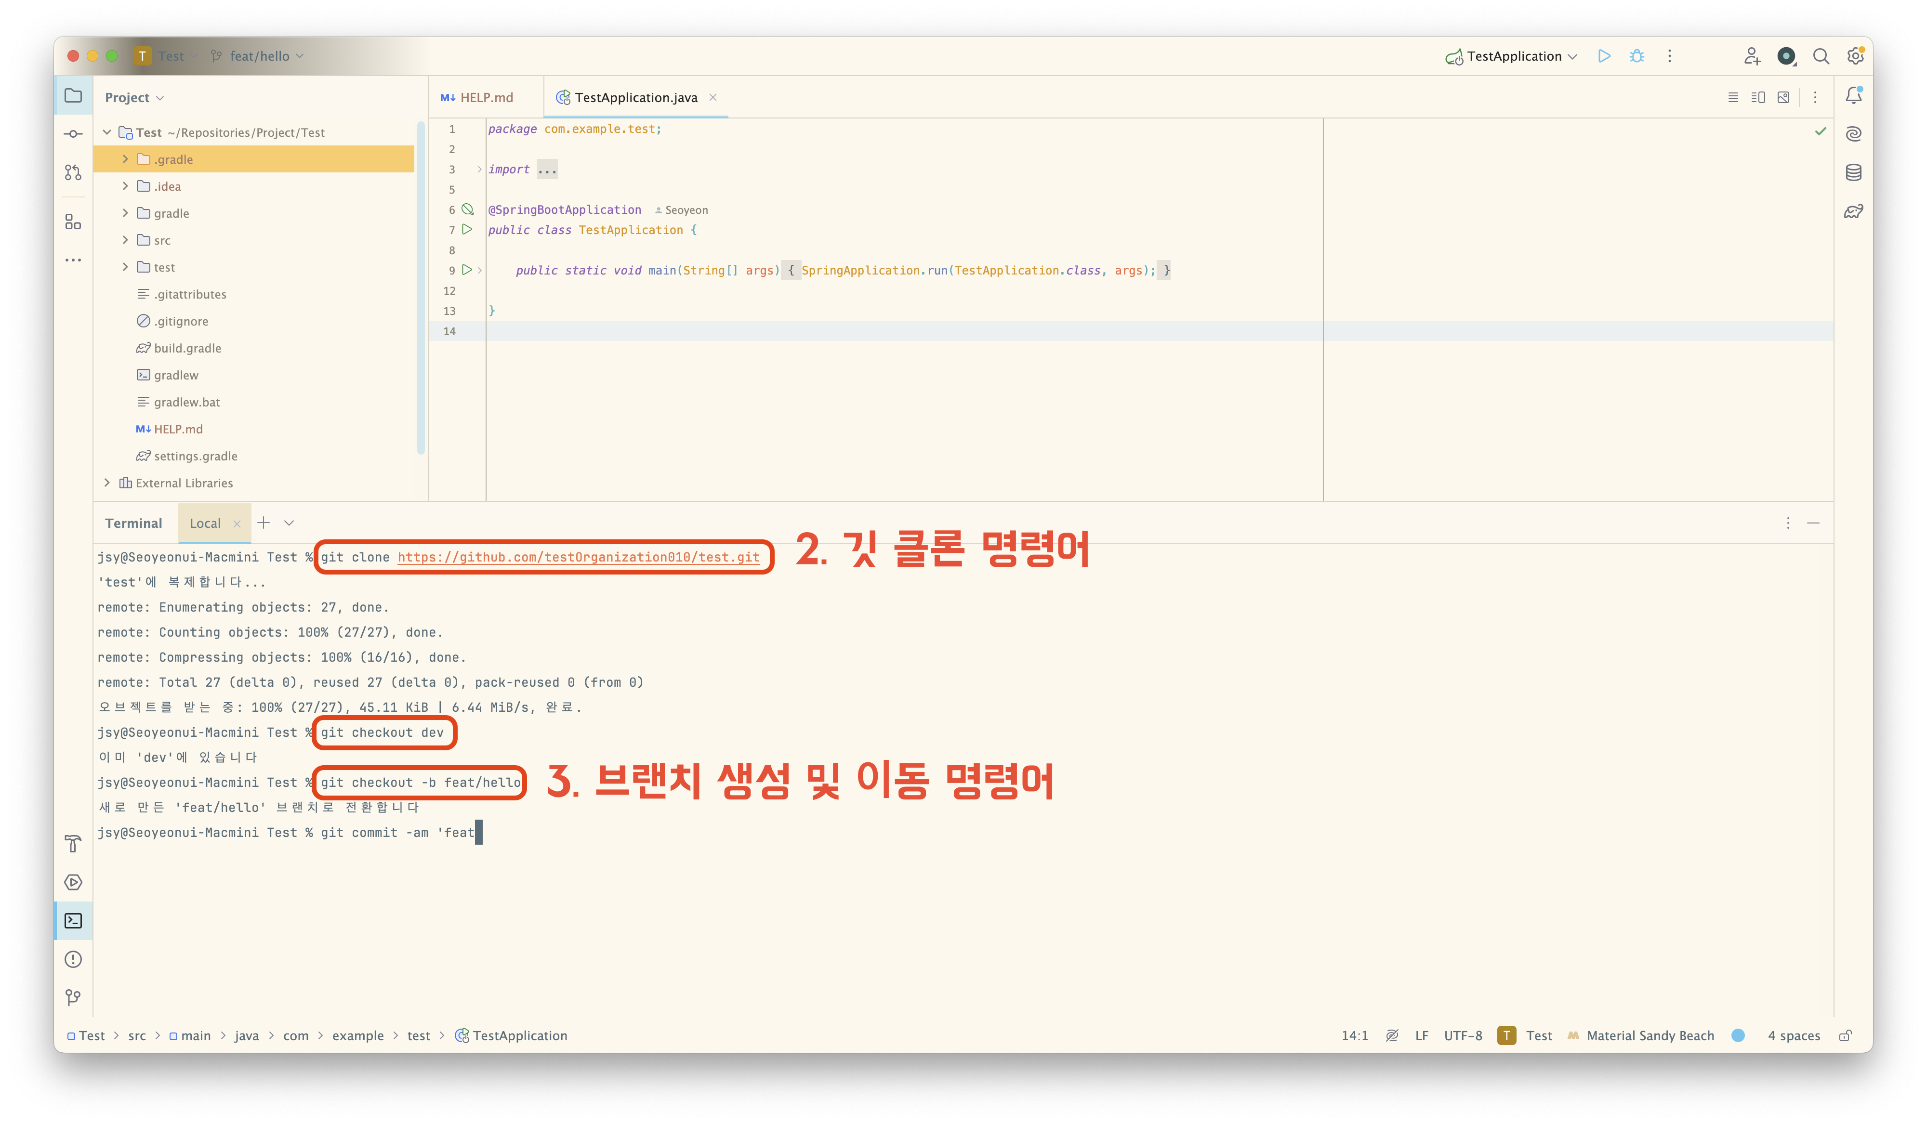Open the Git tool window icon
Viewport: 1927px width, 1124px height.
(x=73, y=997)
